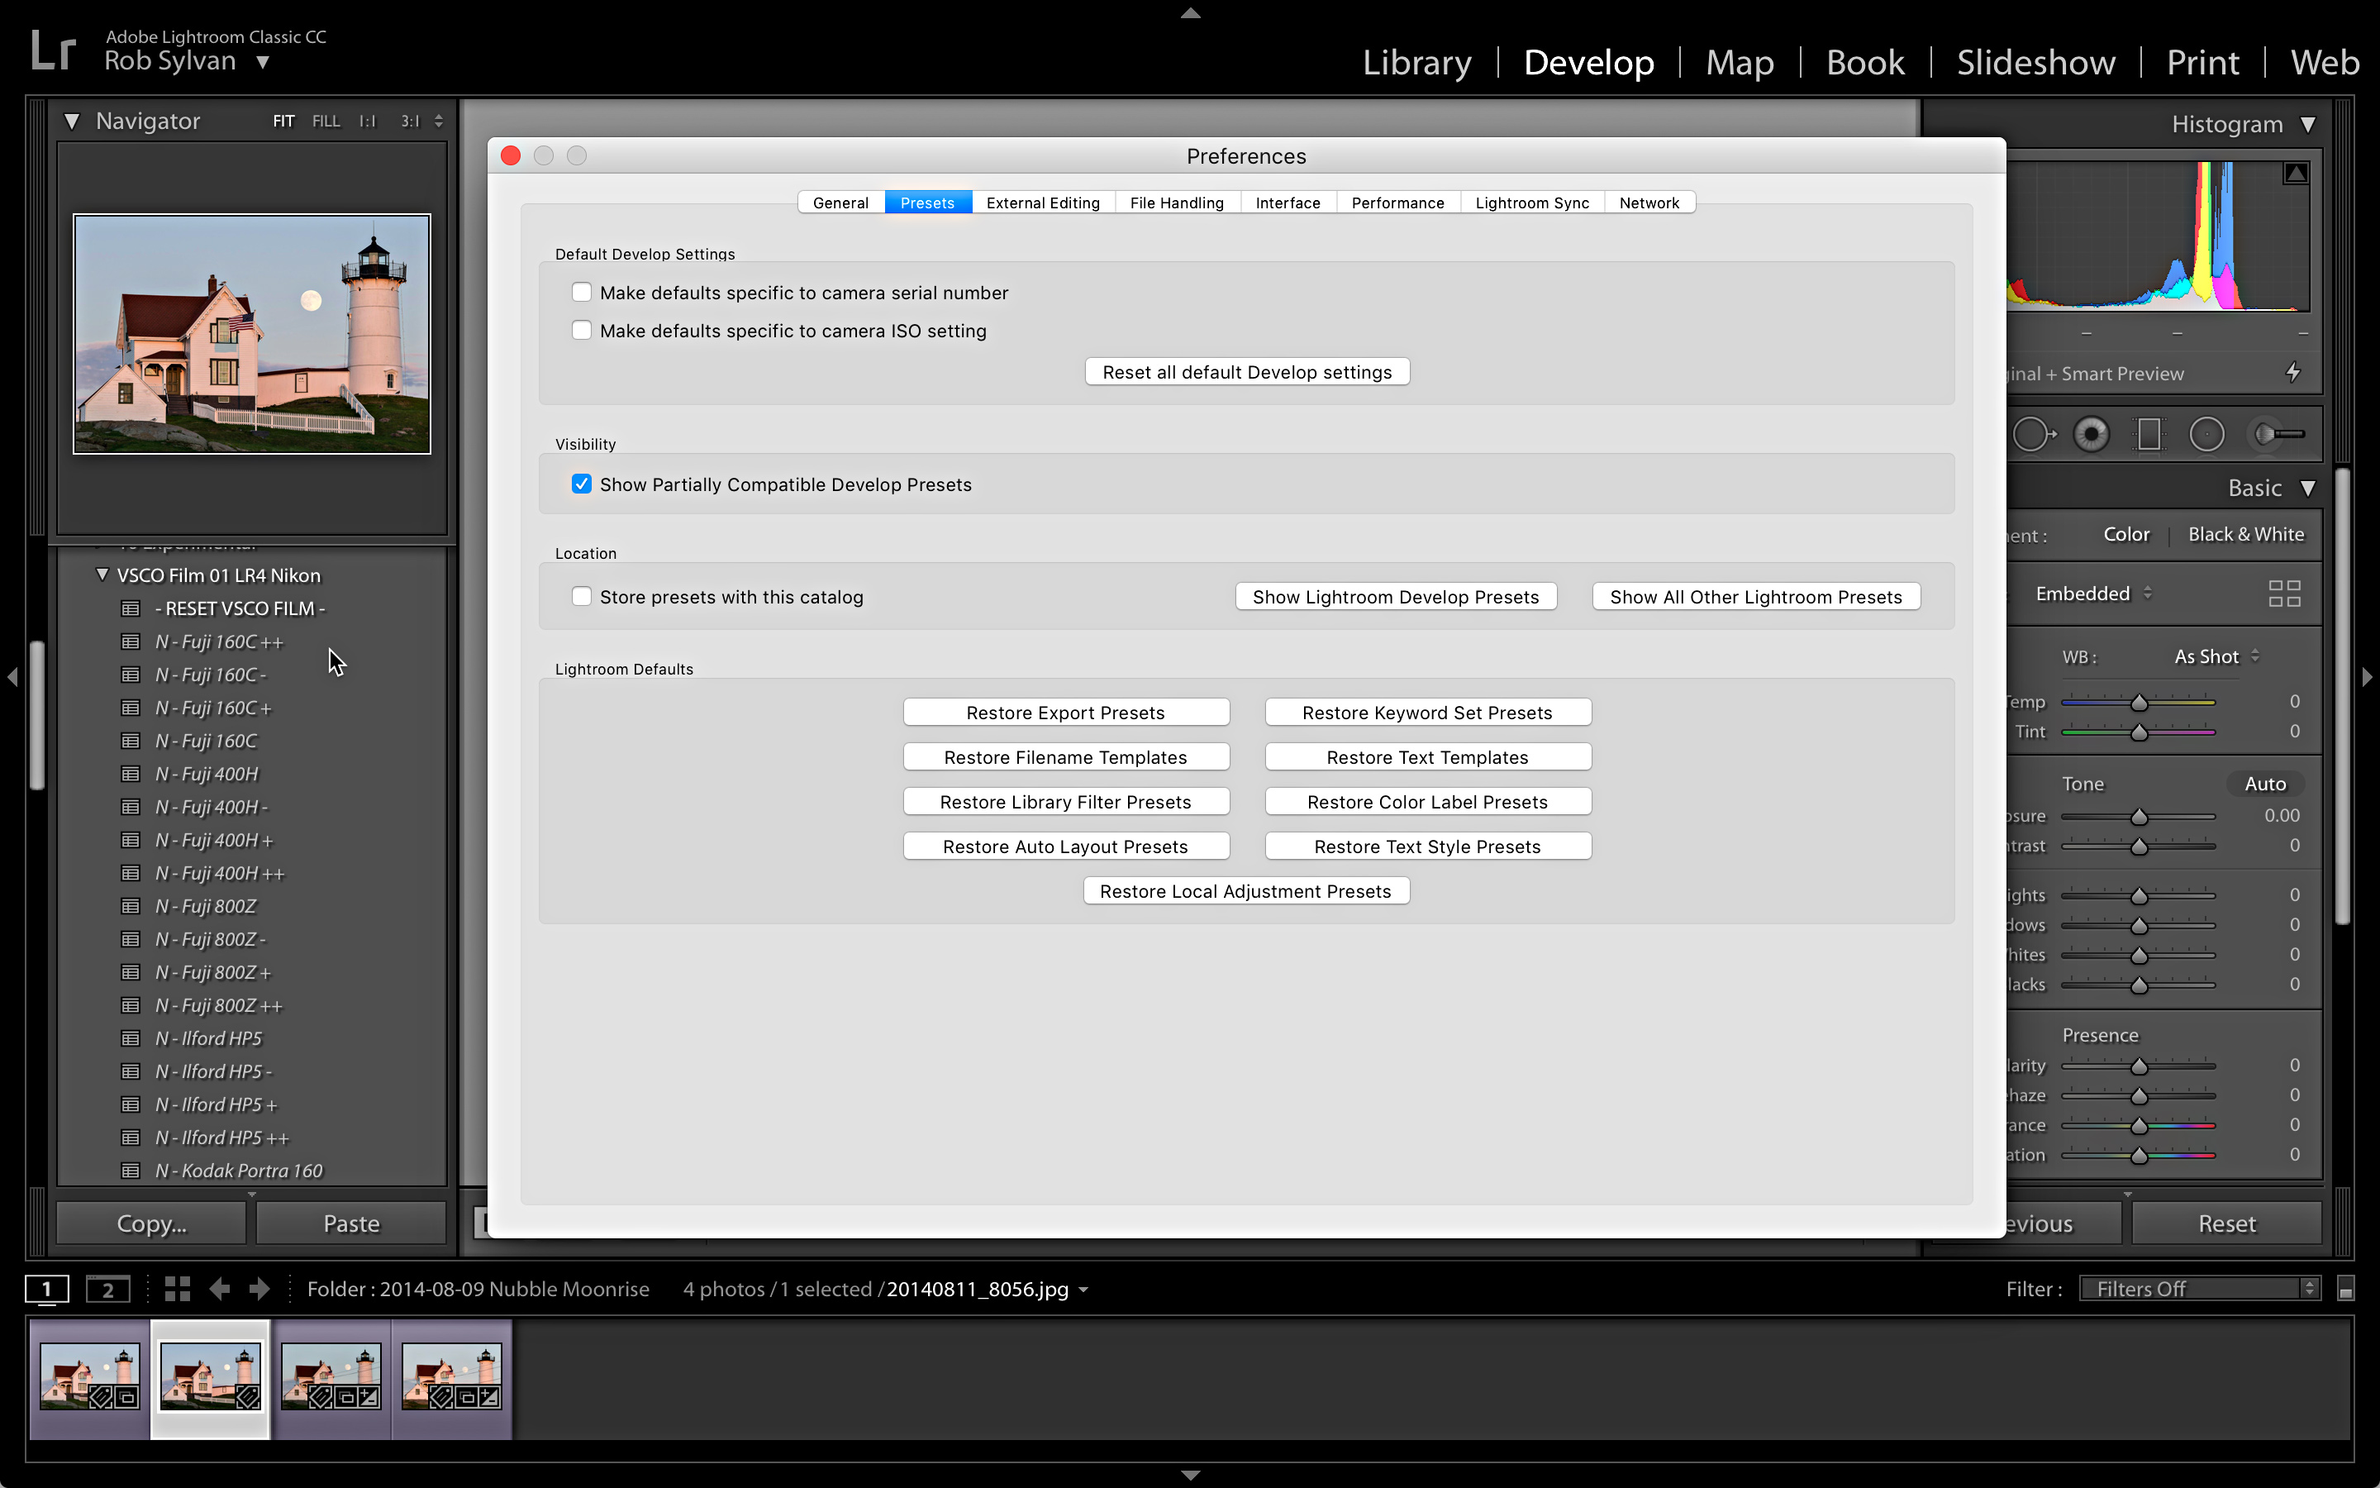Drag the Clarity presence slider
2380x1488 pixels.
click(2139, 1066)
